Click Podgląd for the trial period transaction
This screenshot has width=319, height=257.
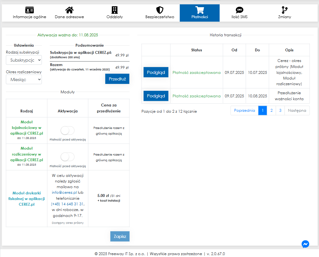coord(156,72)
